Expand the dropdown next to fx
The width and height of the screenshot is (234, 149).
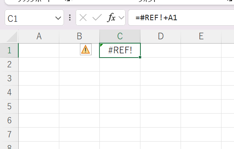pos(121,18)
